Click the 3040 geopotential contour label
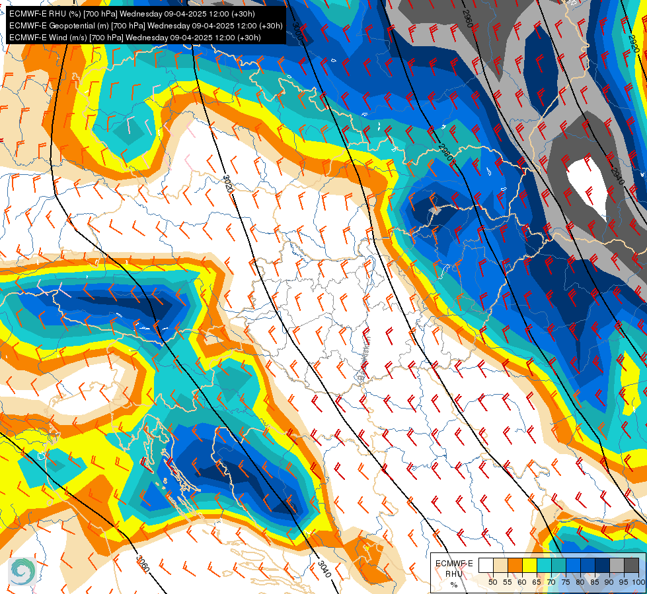The image size is (647, 594). tap(324, 569)
